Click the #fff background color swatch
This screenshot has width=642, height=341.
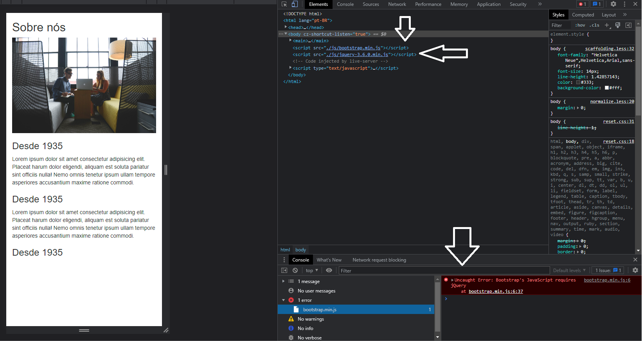(607, 88)
